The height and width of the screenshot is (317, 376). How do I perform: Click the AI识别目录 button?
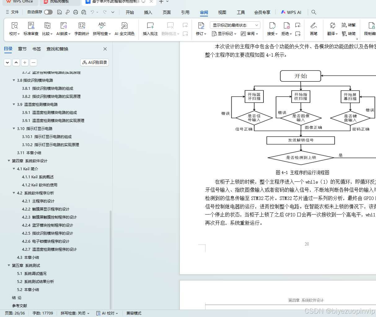pos(94,62)
